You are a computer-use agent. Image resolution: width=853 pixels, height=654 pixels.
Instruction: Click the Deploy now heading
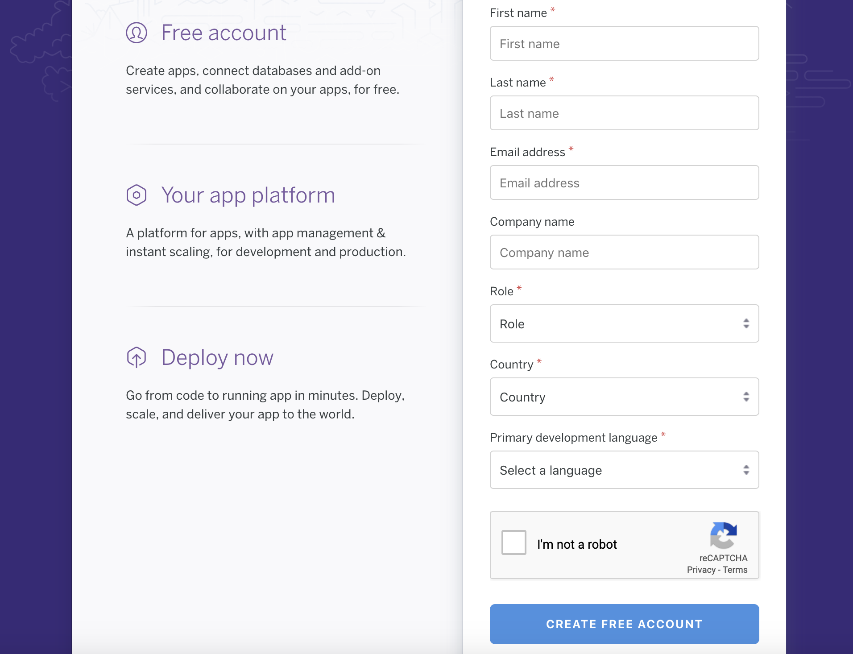pyautogui.click(x=217, y=357)
